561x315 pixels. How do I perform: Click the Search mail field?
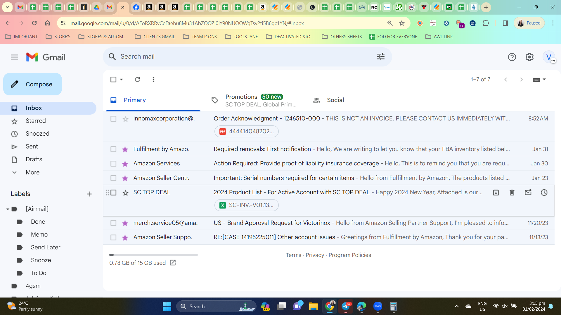(247, 57)
